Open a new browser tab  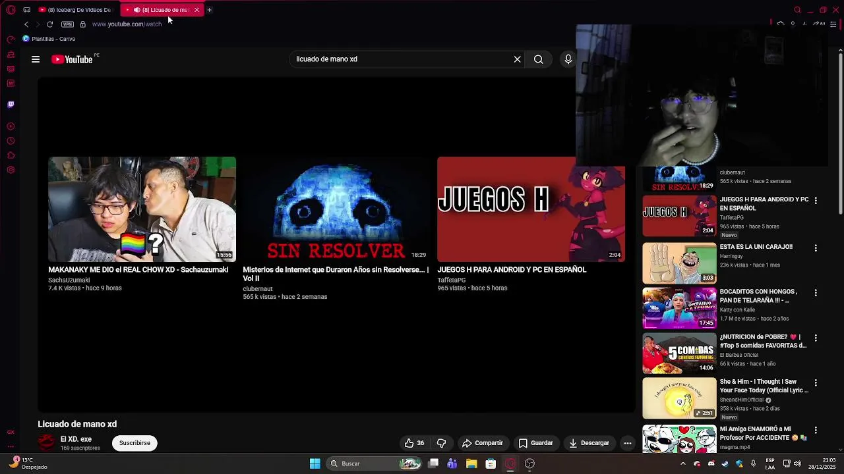point(209,10)
